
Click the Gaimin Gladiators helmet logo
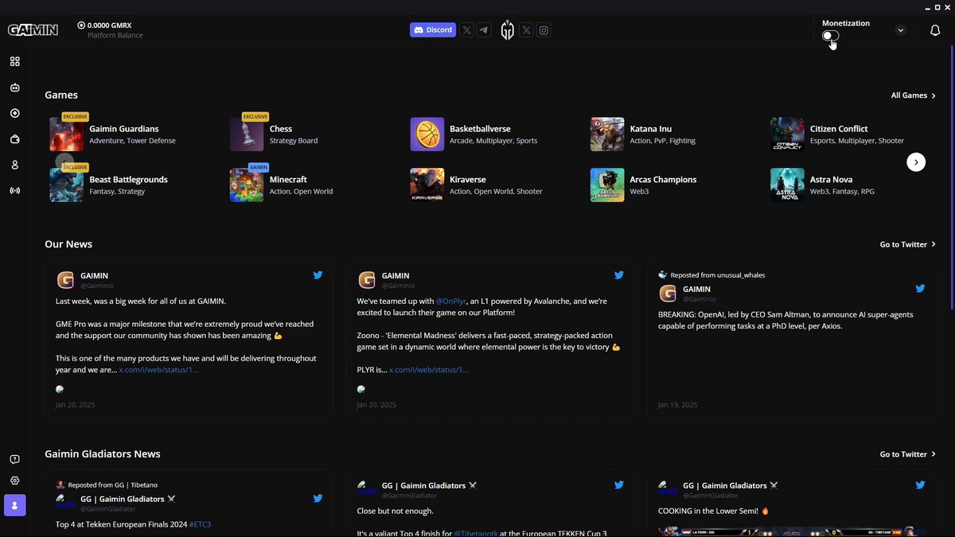click(507, 30)
